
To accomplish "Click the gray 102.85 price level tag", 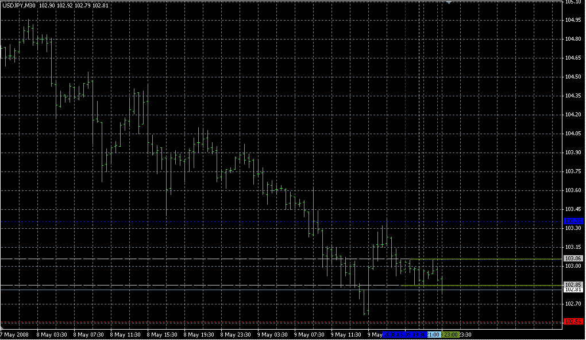I will [573, 284].
